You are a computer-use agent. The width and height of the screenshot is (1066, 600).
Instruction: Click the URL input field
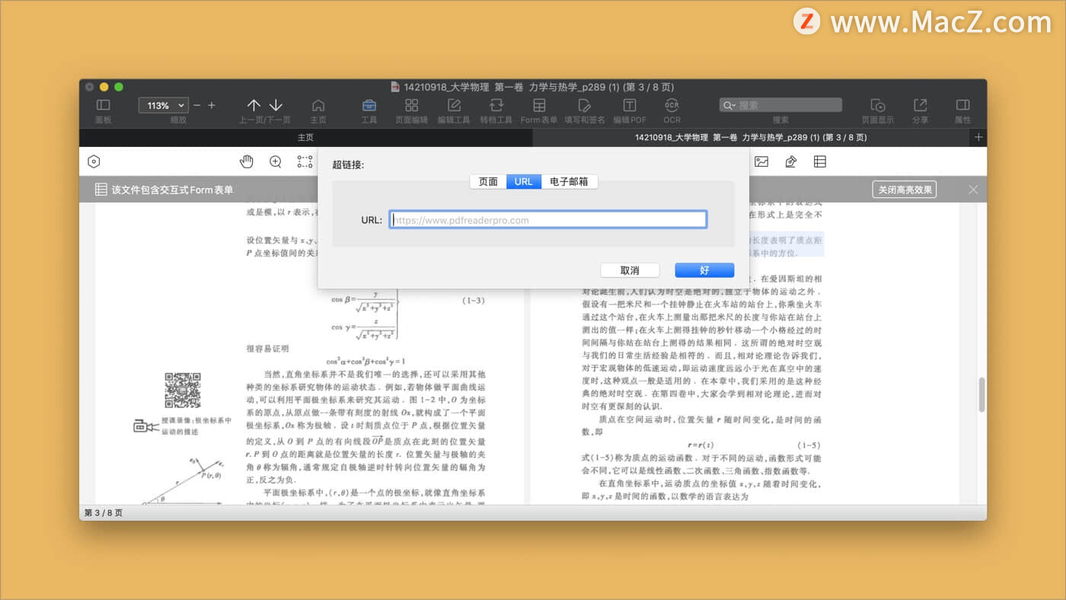(x=548, y=220)
